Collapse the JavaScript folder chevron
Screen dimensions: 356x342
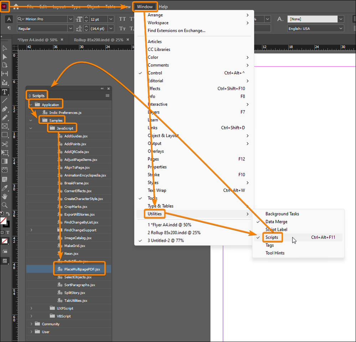31,128
